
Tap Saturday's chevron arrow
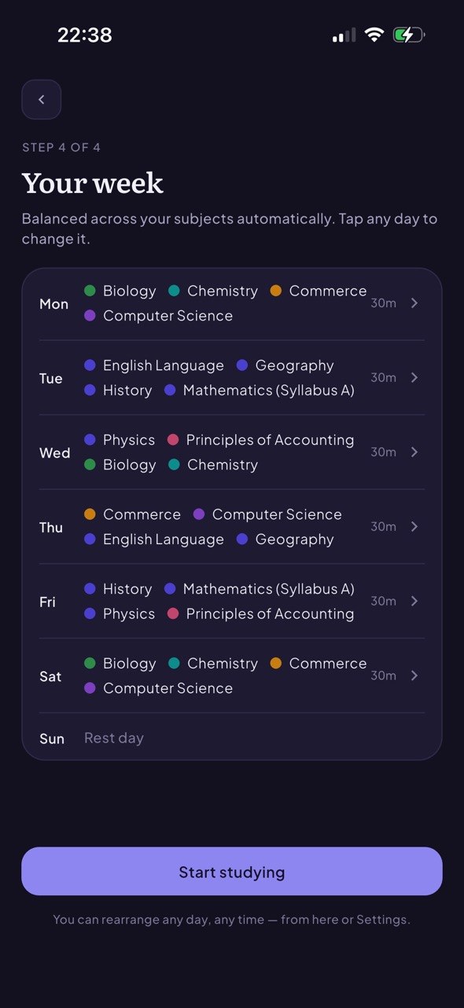414,676
